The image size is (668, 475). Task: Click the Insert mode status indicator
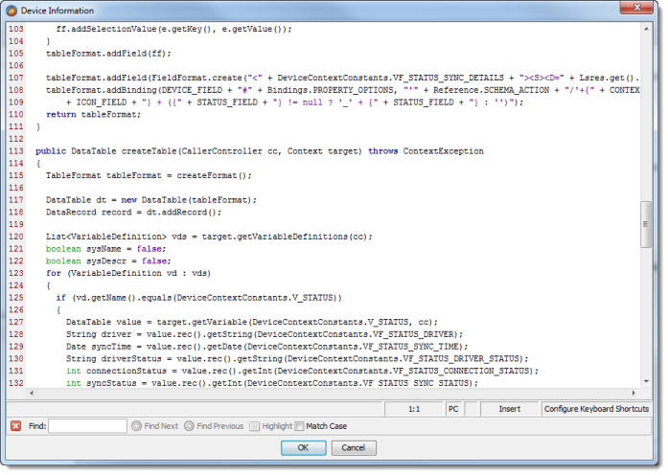509,409
